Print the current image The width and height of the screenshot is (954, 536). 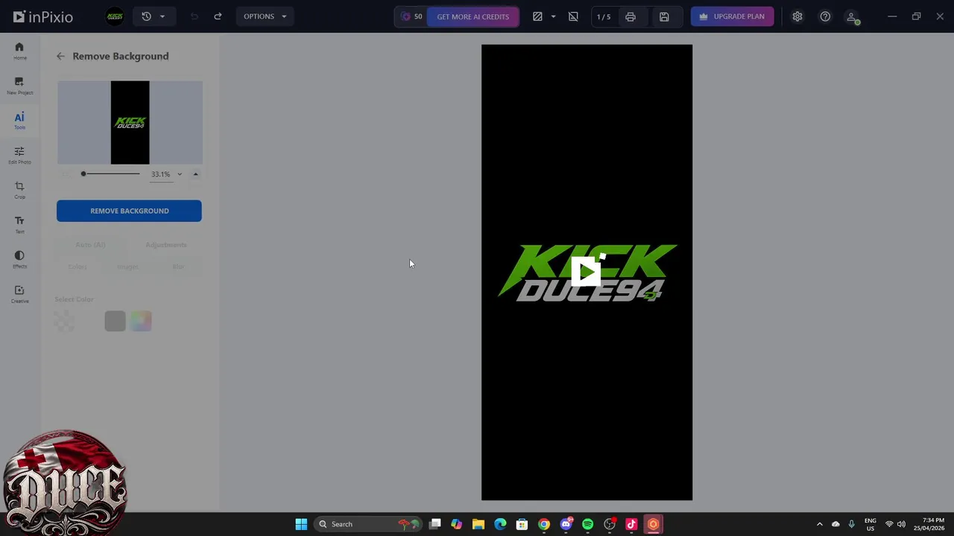(x=631, y=16)
